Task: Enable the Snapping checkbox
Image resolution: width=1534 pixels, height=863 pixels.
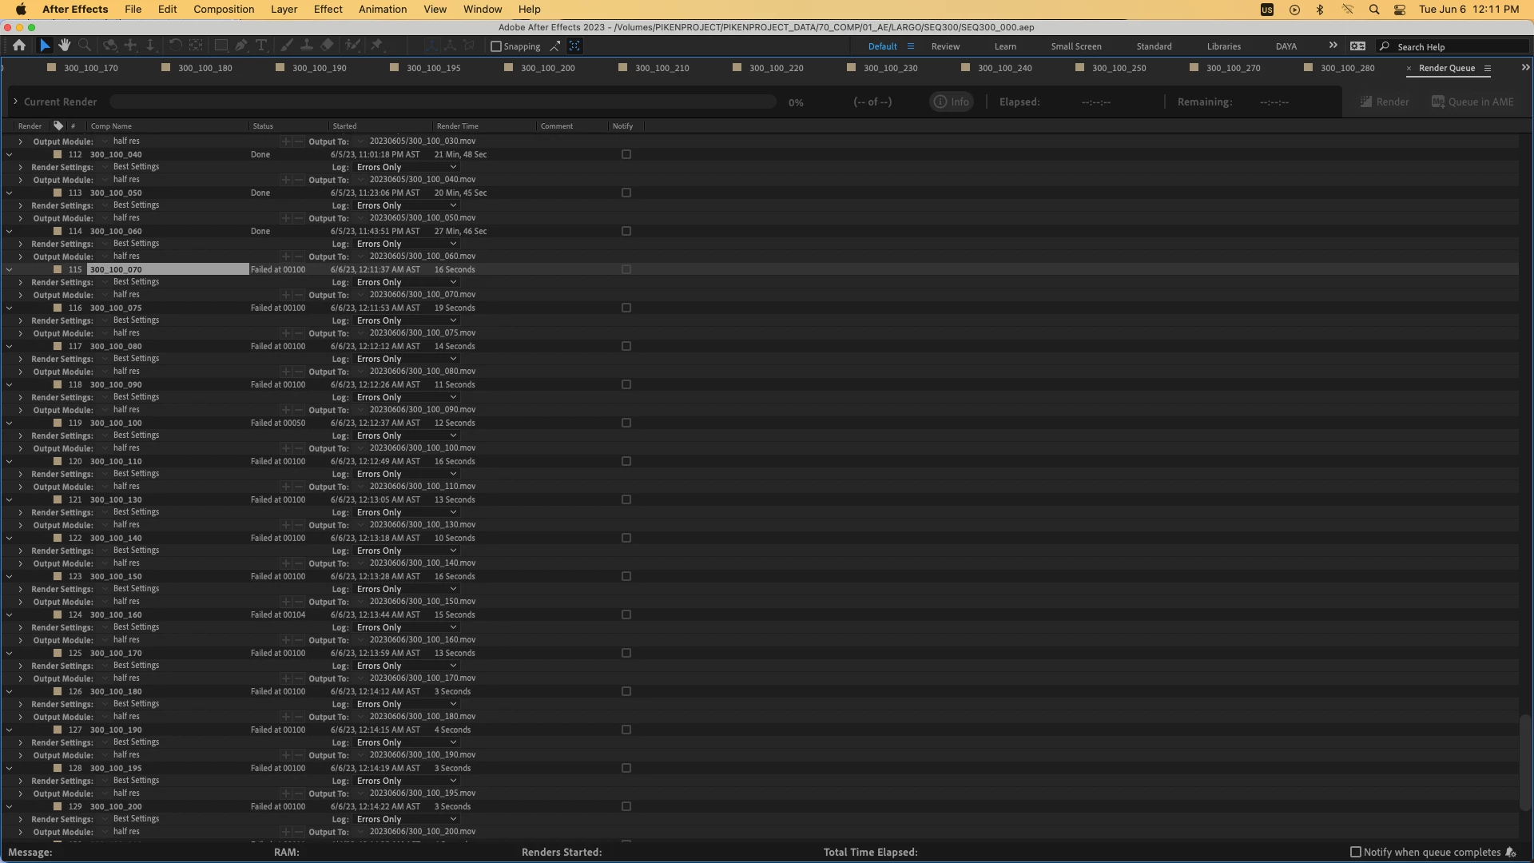Action: pyautogui.click(x=496, y=46)
